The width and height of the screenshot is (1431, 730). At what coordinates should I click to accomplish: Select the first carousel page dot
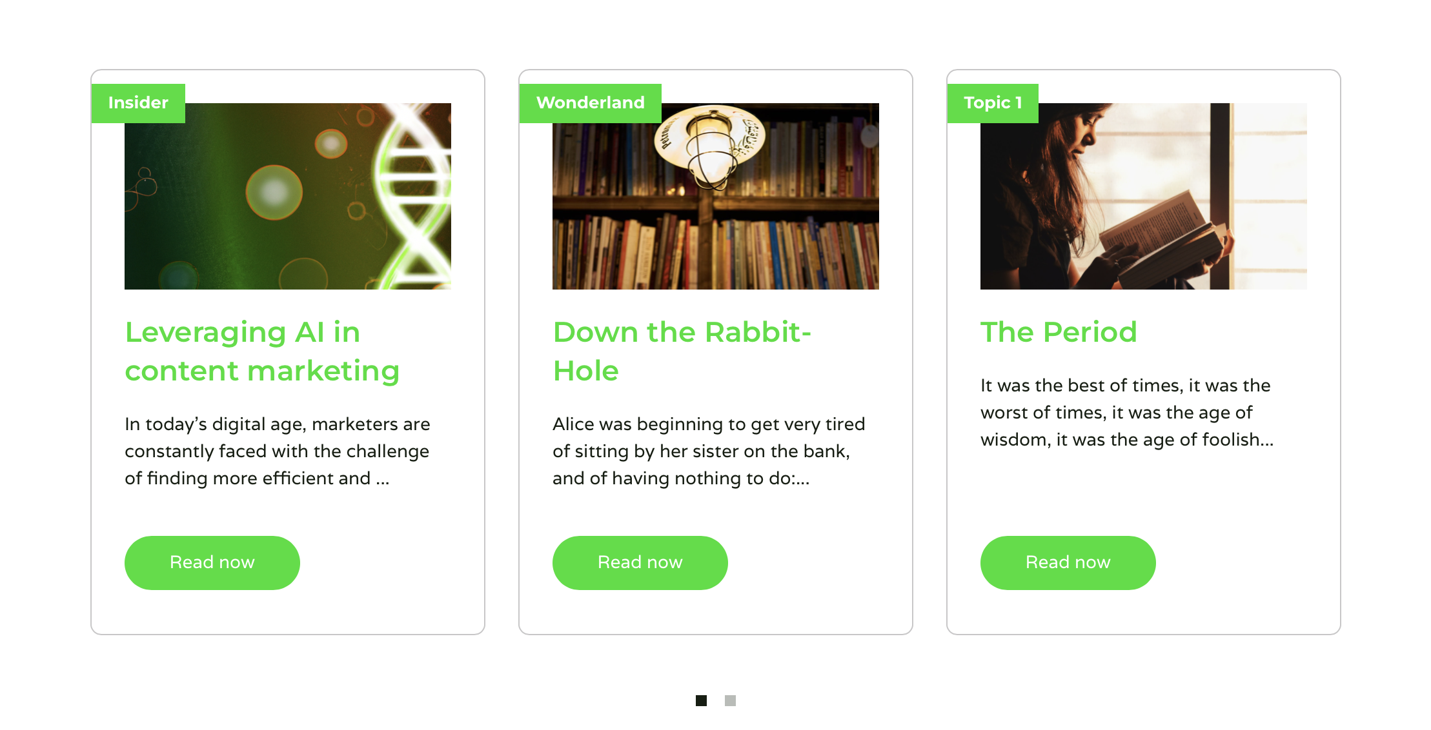(x=702, y=700)
